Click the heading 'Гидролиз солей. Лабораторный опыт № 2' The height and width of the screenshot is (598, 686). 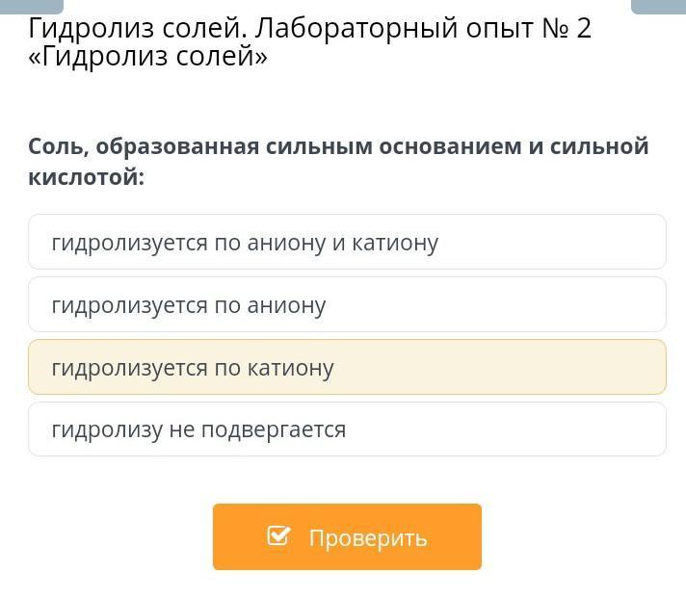pyautogui.click(x=309, y=28)
